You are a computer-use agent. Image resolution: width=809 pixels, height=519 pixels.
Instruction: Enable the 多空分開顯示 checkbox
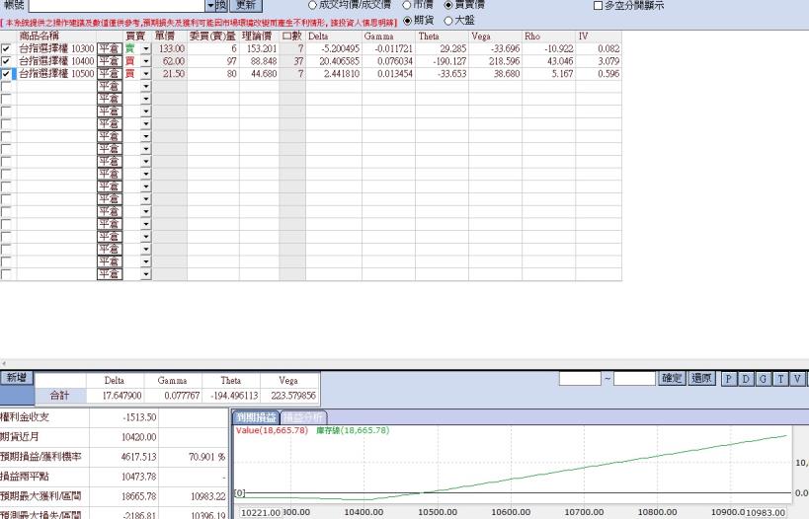(x=598, y=6)
